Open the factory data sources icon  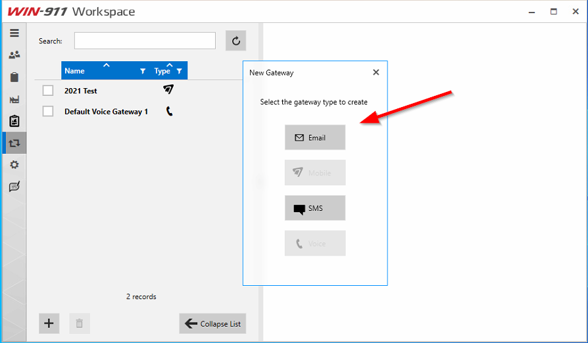(x=14, y=99)
